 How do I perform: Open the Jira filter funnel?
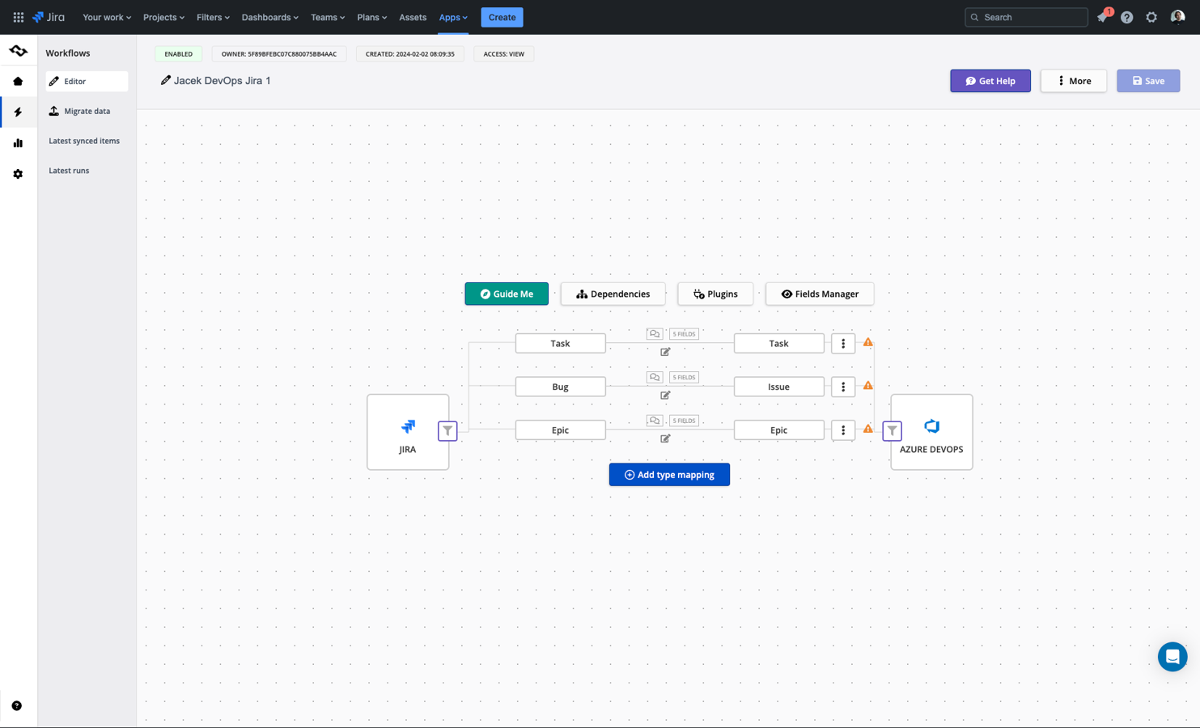tap(447, 430)
